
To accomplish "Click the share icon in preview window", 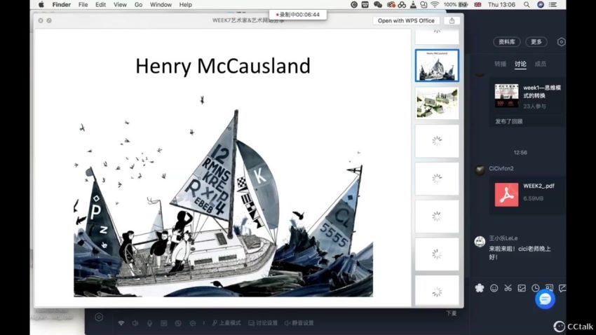I will coord(452,20).
